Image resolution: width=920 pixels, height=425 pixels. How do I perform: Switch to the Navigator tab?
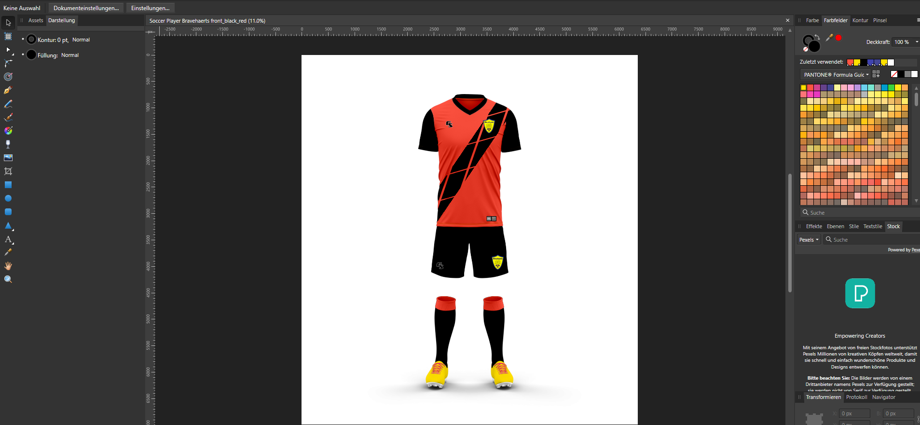click(884, 397)
